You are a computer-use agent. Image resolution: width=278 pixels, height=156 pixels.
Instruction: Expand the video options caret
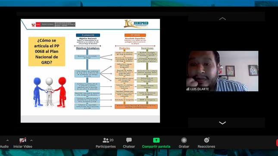(31, 141)
